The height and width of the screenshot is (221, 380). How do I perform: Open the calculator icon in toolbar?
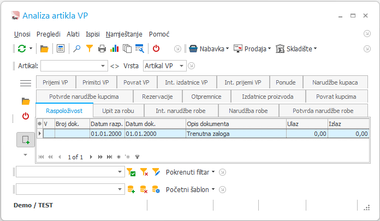click(x=61, y=49)
